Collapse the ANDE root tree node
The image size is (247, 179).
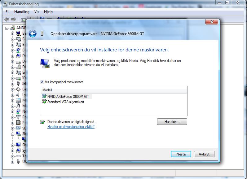point(7,28)
